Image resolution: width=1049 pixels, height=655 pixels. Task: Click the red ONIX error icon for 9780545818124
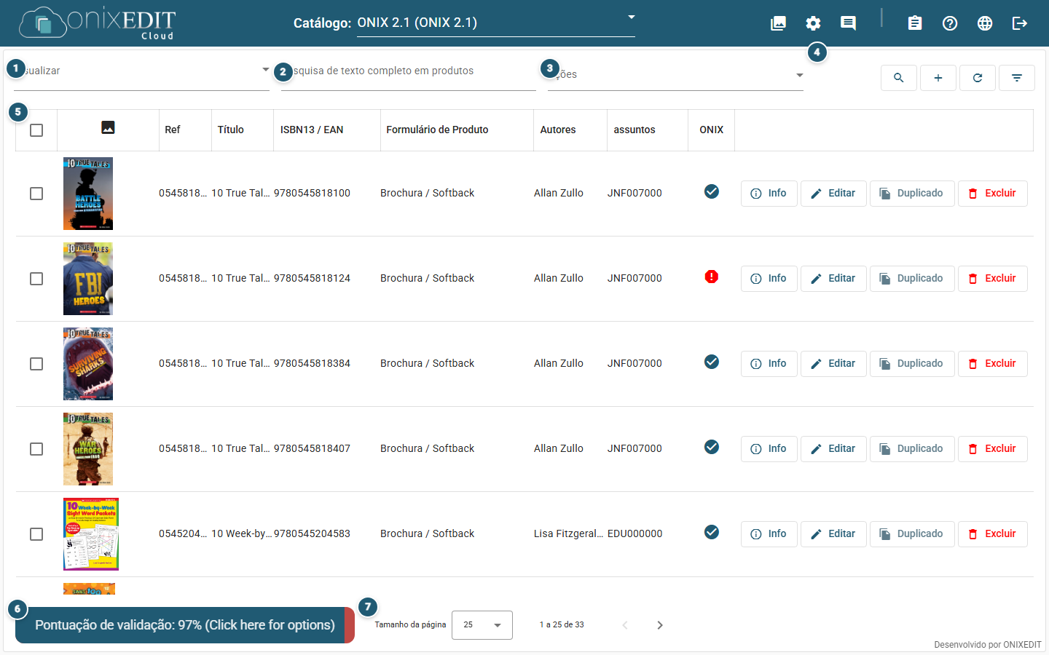point(712,277)
